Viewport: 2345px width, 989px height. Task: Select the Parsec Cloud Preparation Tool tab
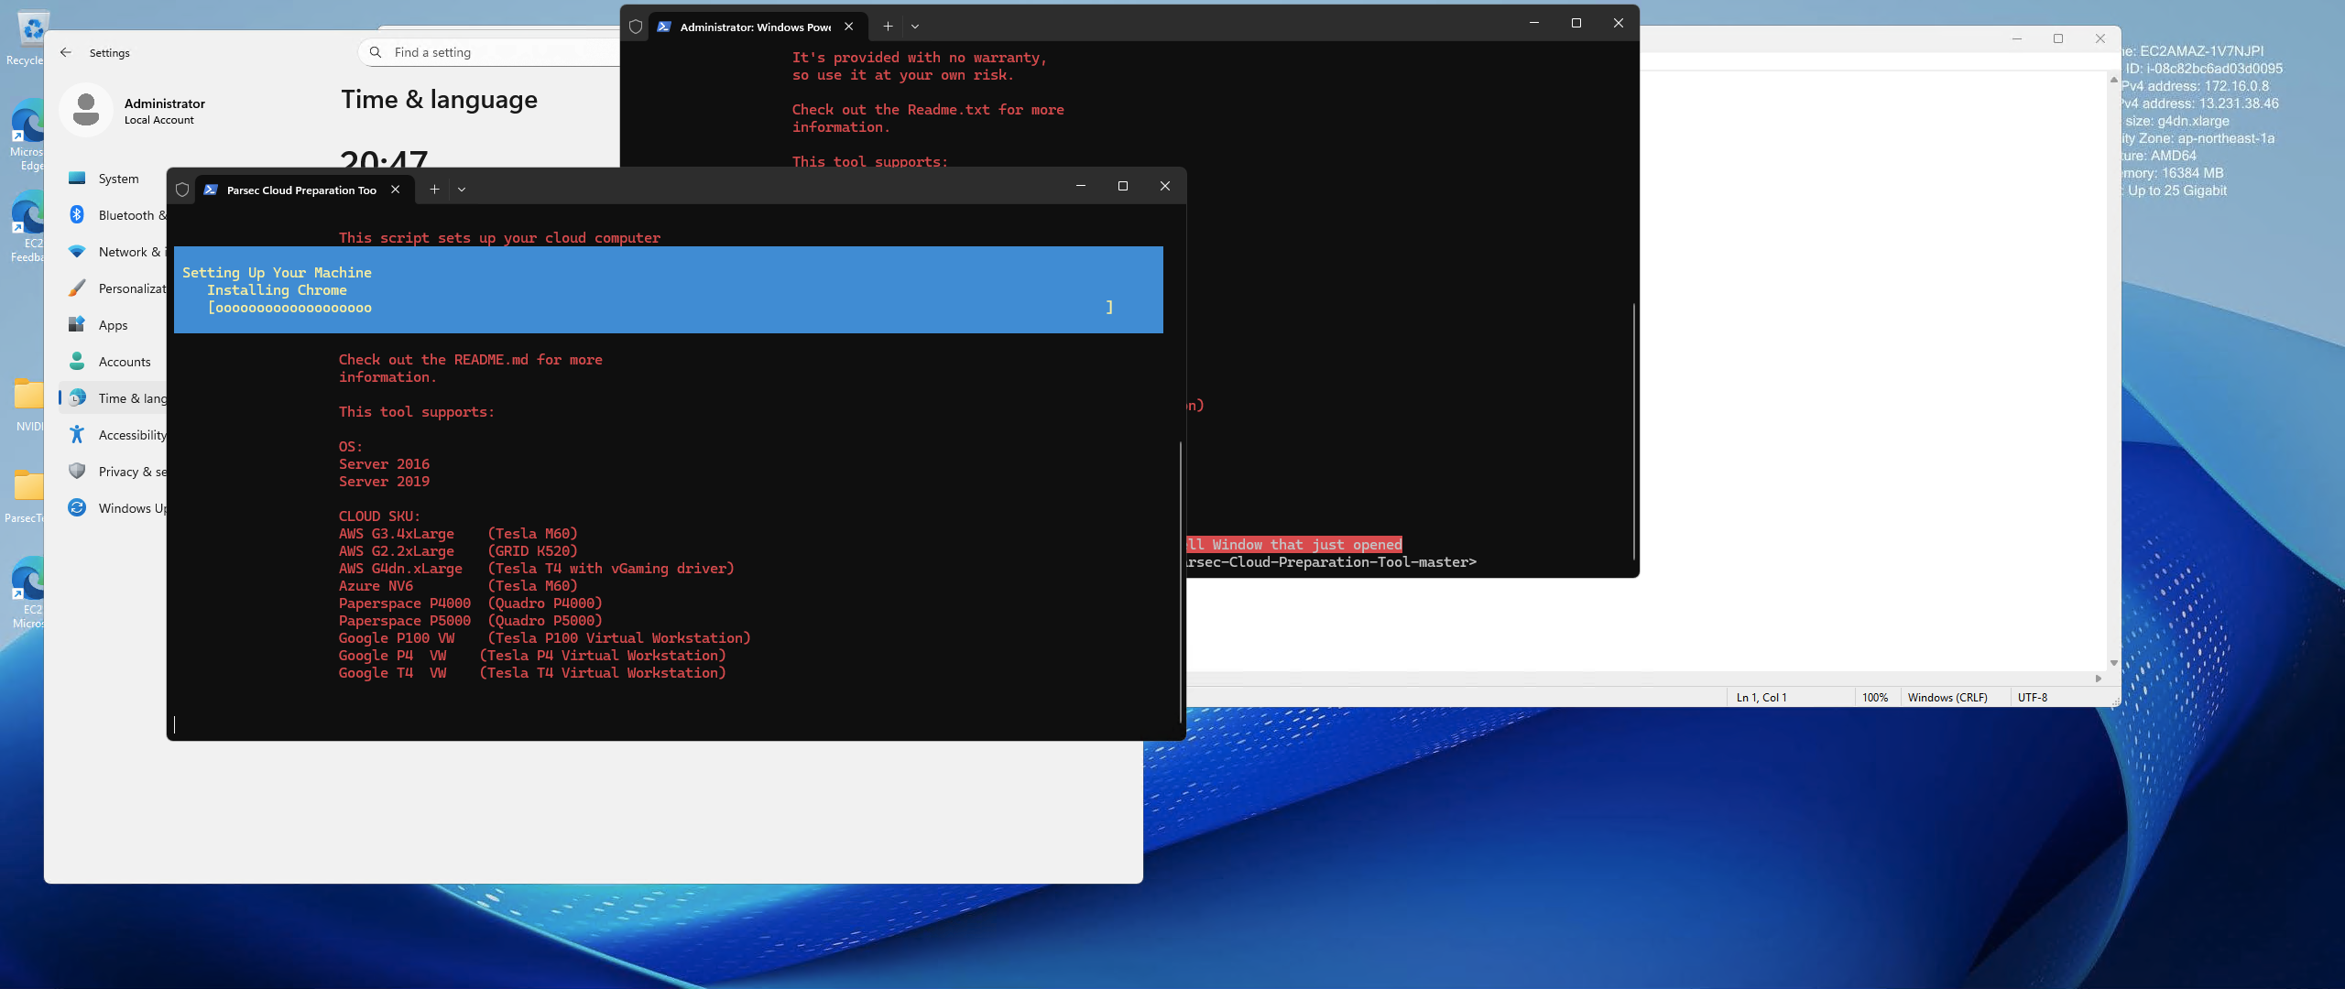(x=300, y=190)
